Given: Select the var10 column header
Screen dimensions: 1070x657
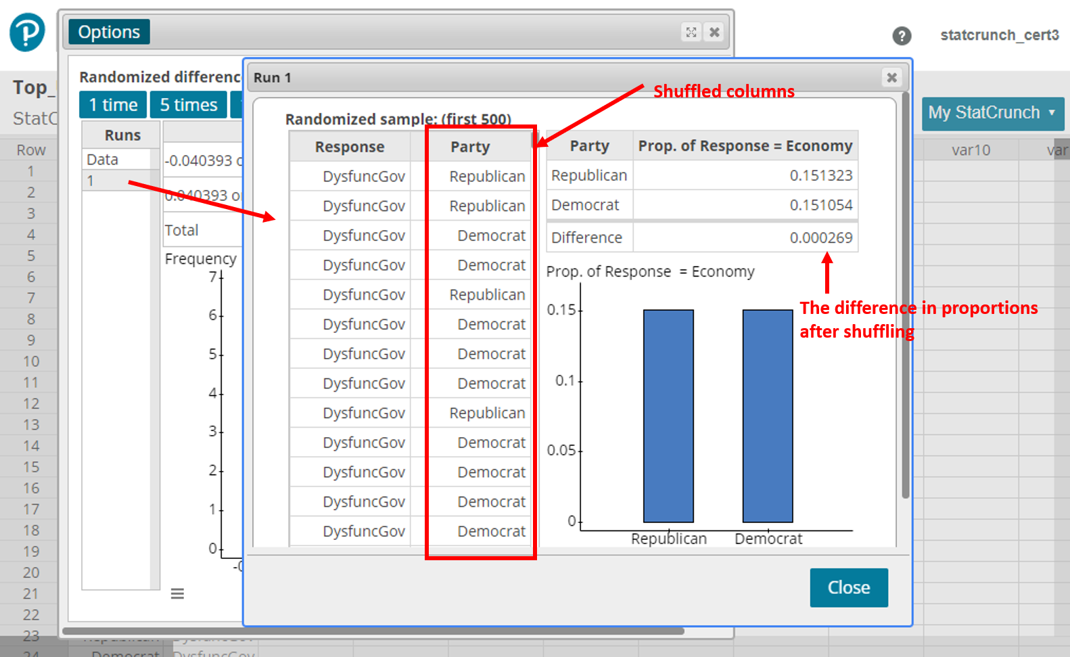Looking at the screenshot, I should [970, 150].
